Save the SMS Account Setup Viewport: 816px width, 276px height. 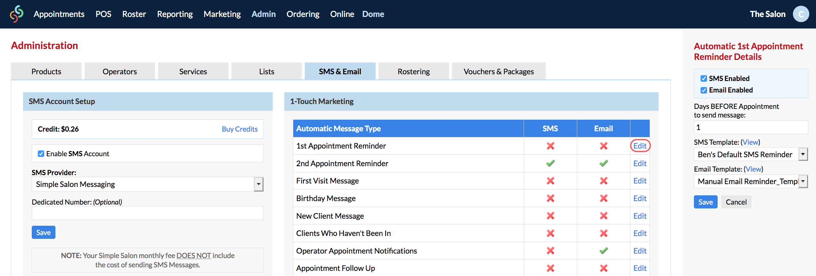point(44,232)
